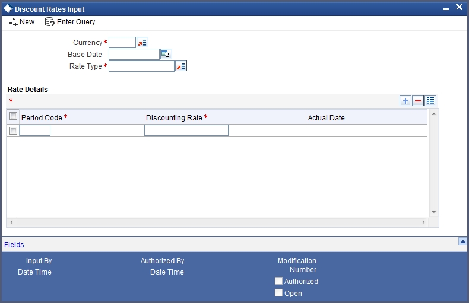Click the New record toolbar button

pos(21,22)
